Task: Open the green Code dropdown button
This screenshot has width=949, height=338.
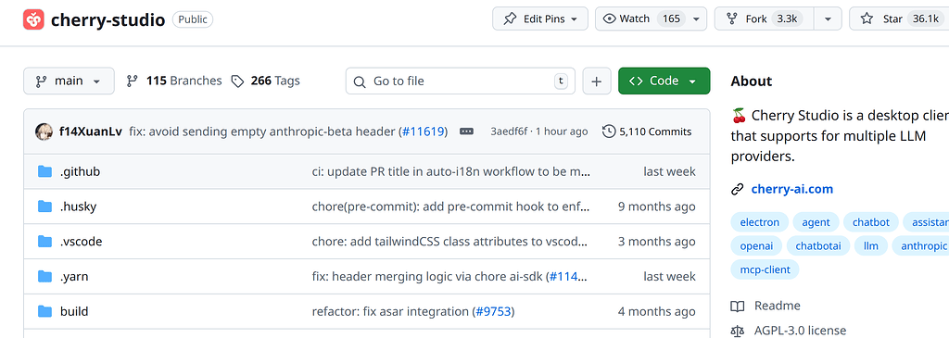Action: (664, 81)
